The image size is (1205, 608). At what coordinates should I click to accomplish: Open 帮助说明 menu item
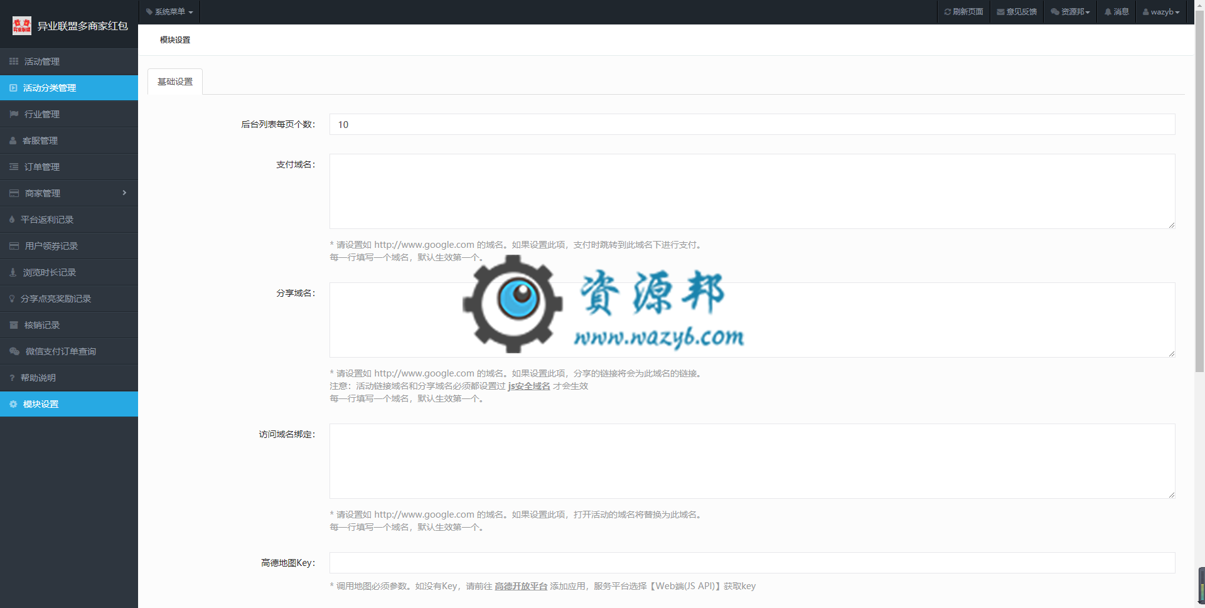(69, 378)
